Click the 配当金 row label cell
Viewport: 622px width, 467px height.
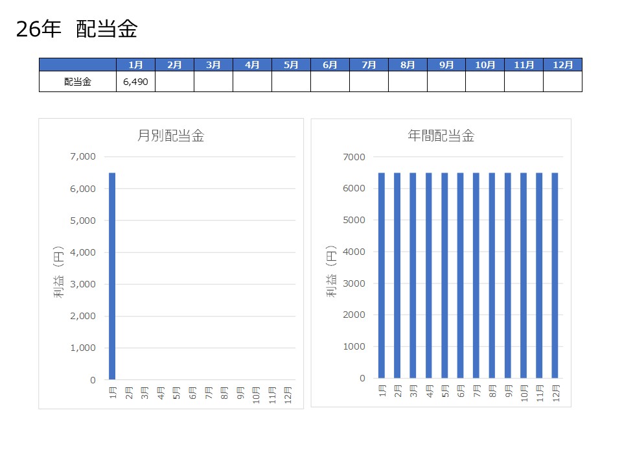[78, 82]
